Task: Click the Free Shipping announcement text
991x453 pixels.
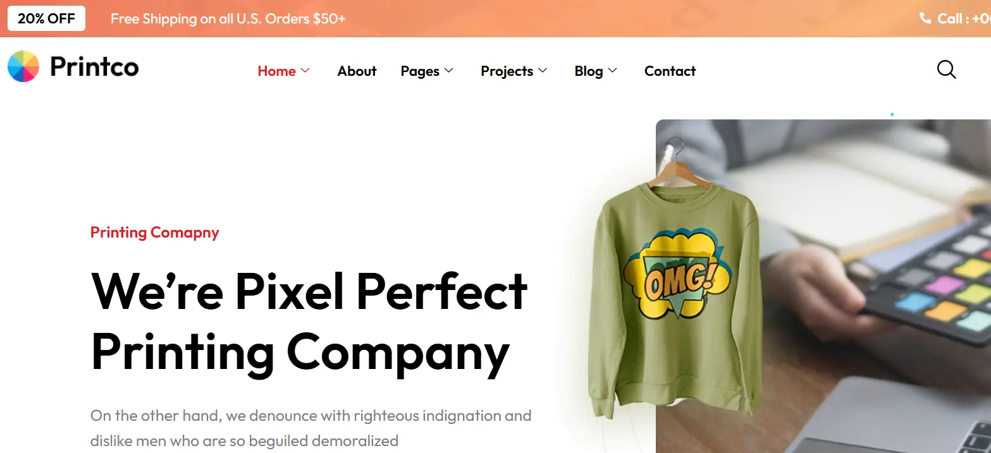Action: tap(228, 18)
